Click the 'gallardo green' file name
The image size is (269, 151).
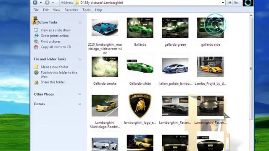click(x=175, y=44)
